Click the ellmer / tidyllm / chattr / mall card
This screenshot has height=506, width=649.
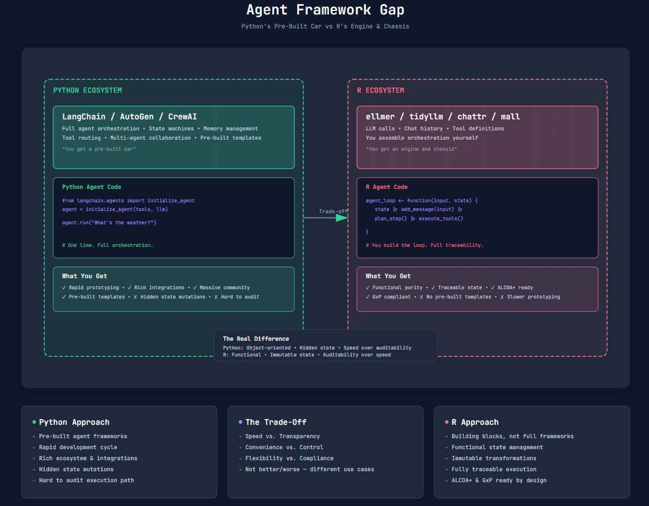click(477, 137)
